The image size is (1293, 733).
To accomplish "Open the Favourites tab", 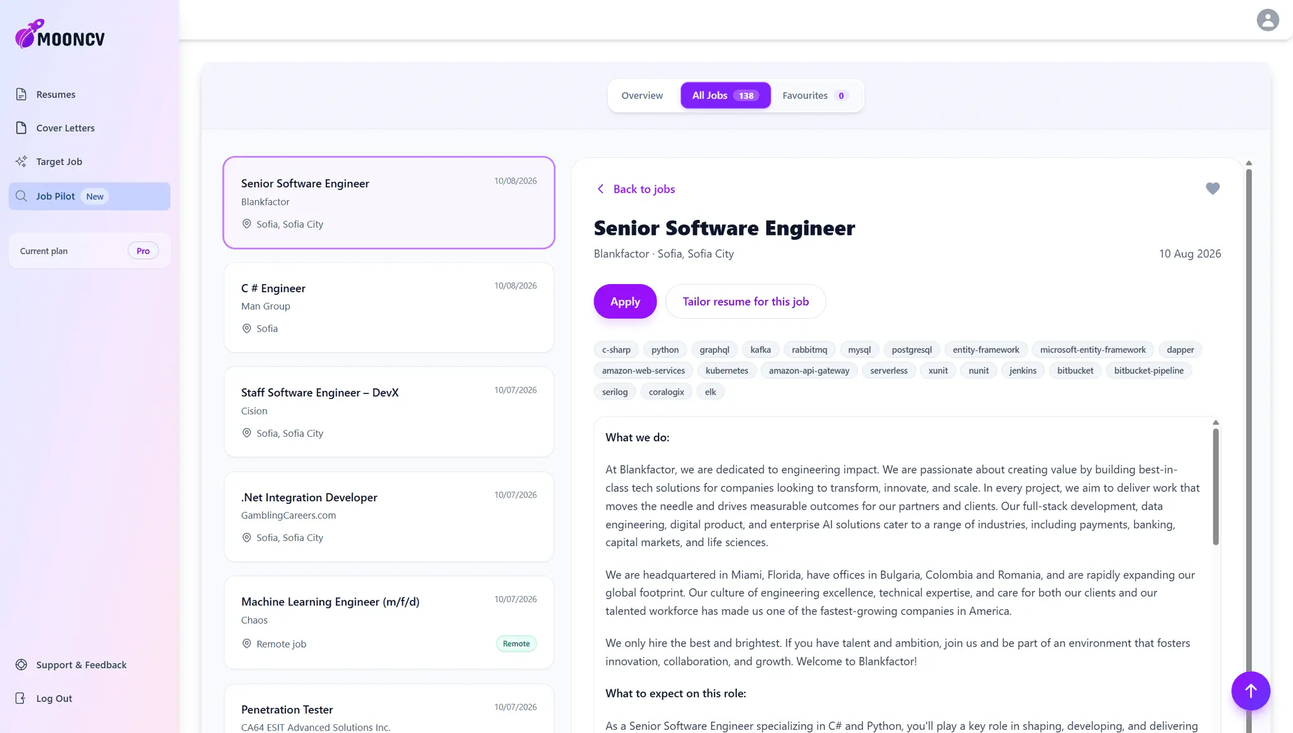I will coord(814,95).
